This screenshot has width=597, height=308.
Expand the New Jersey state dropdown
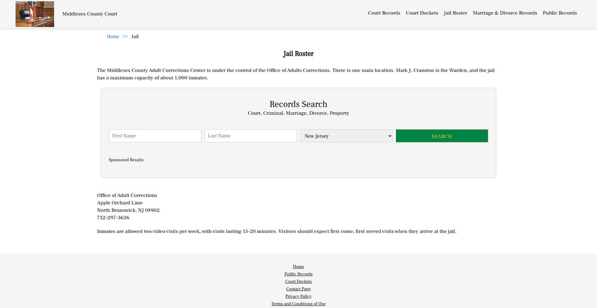click(x=346, y=136)
